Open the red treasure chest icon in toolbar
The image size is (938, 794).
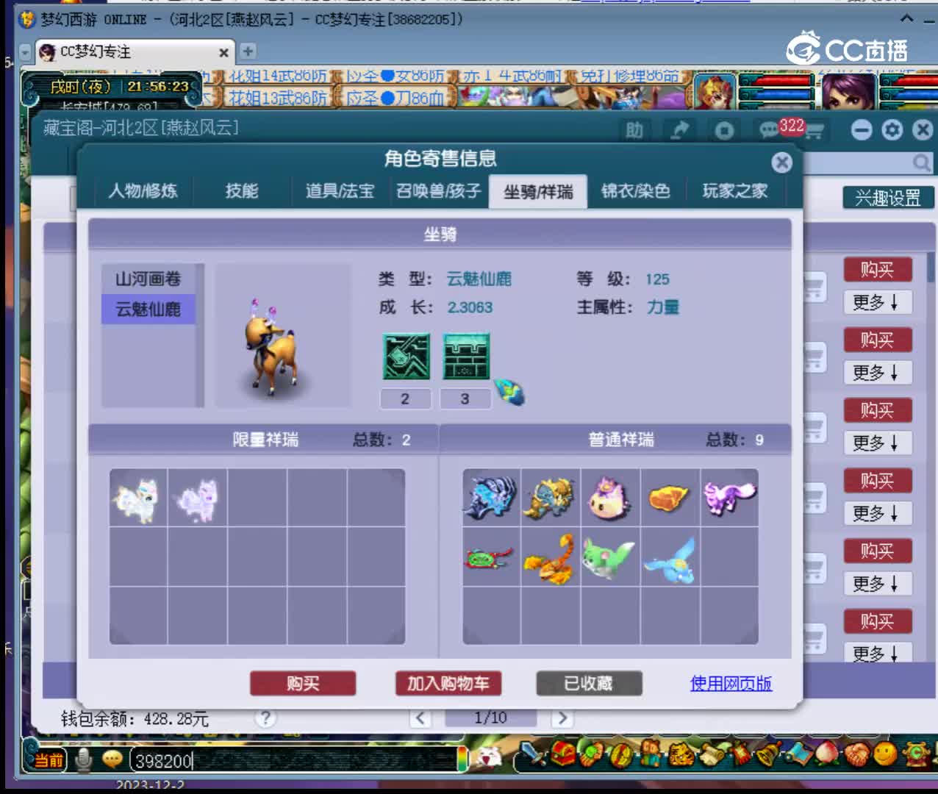click(x=563, y=754)
